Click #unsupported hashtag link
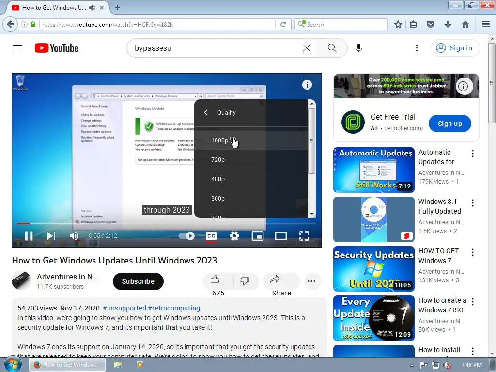The height and width of the screenshot is (372, 496). point(124,308)
